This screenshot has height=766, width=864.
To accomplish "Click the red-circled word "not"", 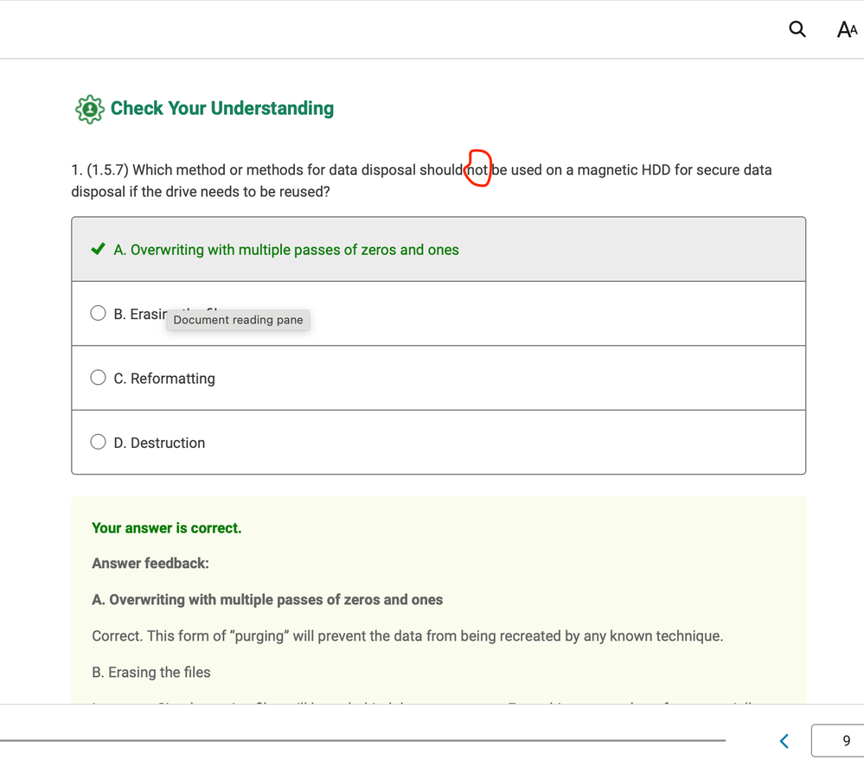I will (477, 170).
